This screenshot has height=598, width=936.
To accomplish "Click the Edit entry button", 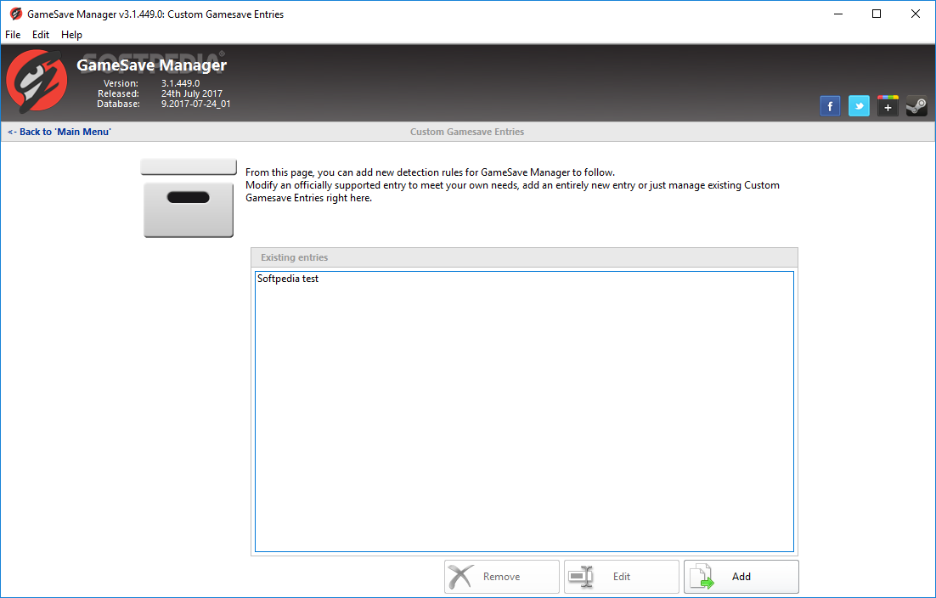I will 622,577.
